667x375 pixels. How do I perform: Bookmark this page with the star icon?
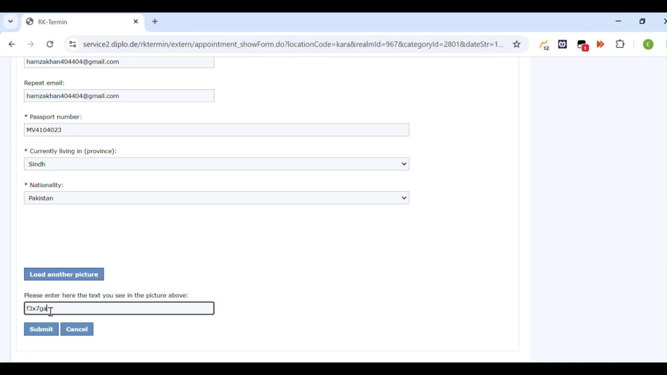(x=516, y=44)
